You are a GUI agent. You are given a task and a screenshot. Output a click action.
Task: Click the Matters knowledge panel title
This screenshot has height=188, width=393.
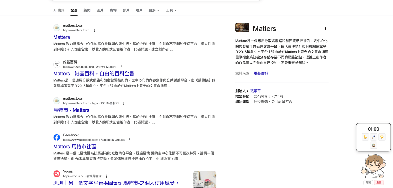tap(264, 28)
